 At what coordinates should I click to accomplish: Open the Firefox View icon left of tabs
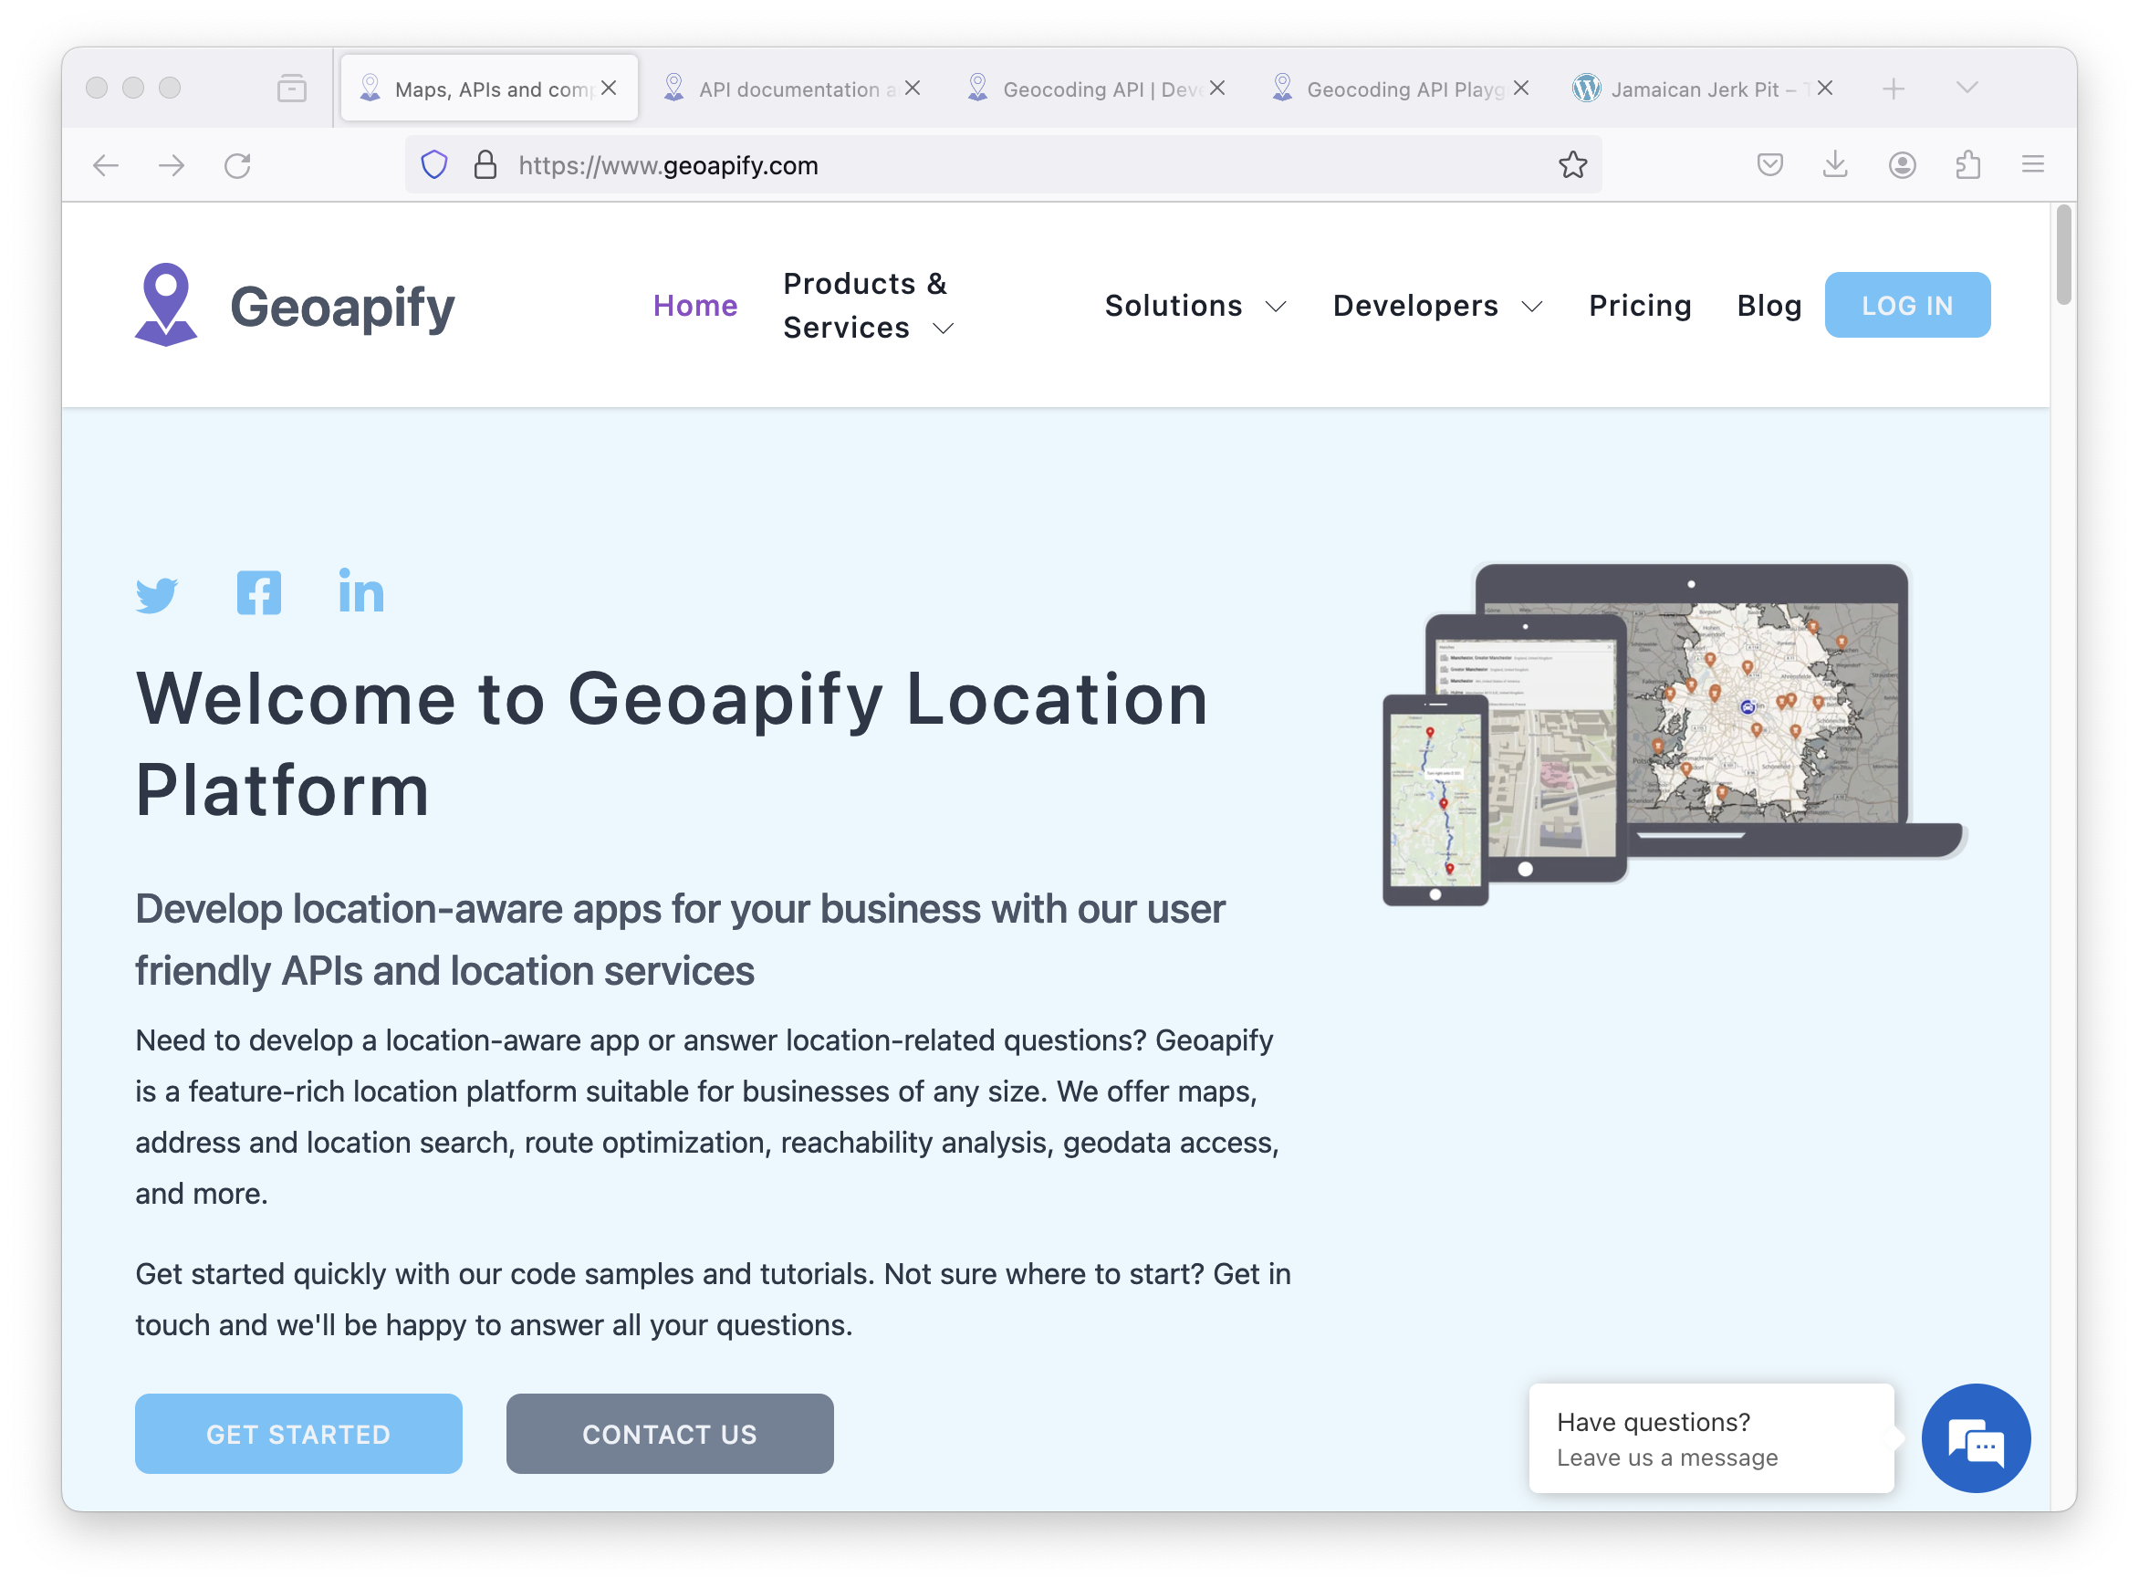(x=291, y=89)
